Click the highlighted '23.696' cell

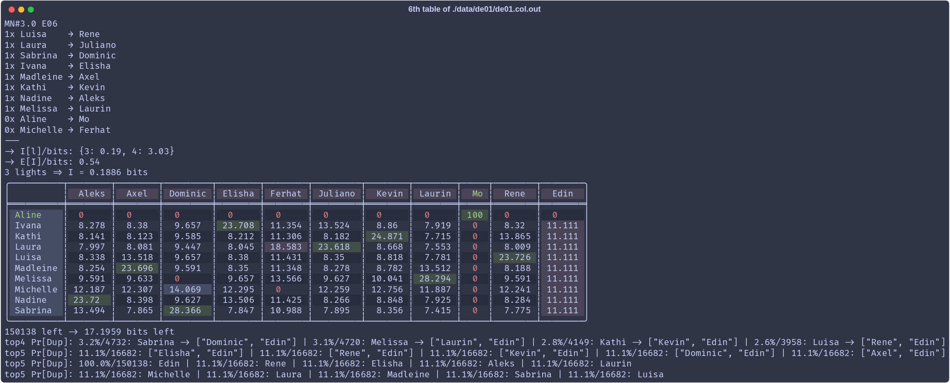137,268
